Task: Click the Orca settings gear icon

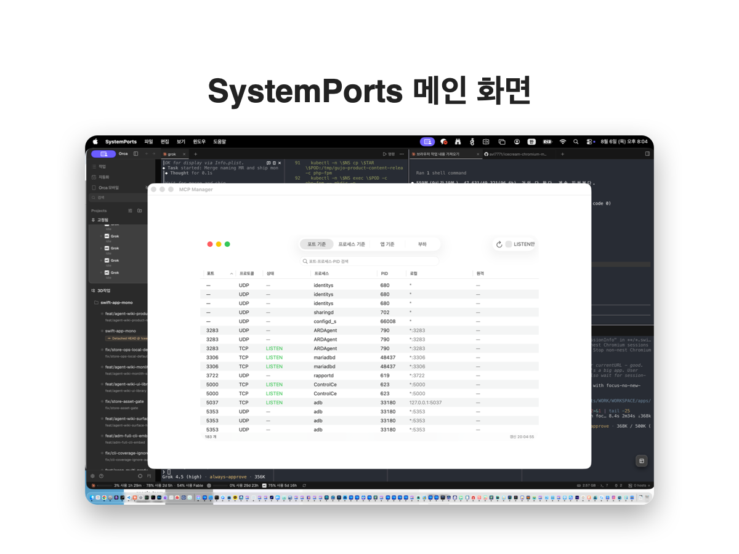Action: [x=93, y=476]
